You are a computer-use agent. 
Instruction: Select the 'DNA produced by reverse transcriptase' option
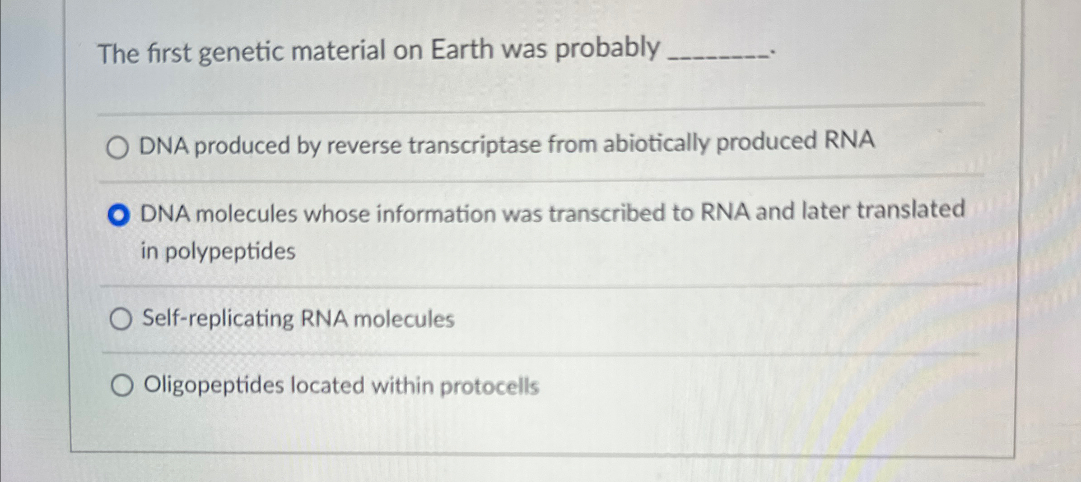coord(119,146)
